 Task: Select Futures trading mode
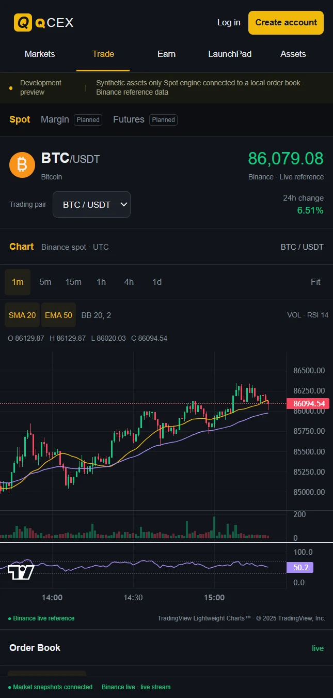(129, 119)
